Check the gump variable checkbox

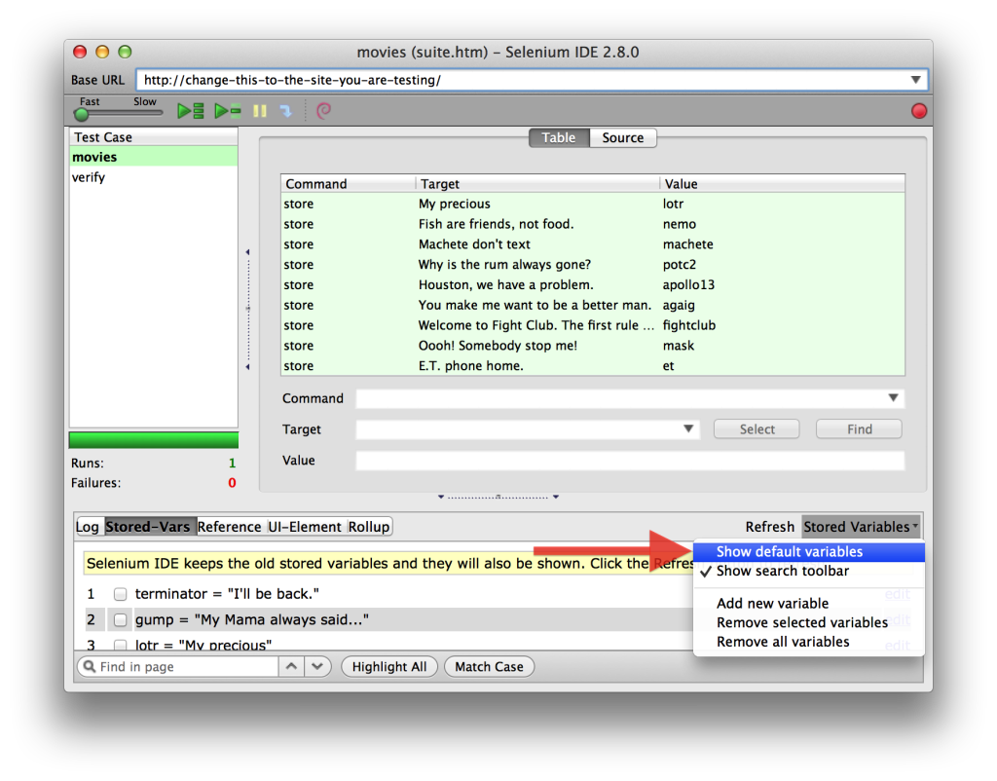pos(120,619)
